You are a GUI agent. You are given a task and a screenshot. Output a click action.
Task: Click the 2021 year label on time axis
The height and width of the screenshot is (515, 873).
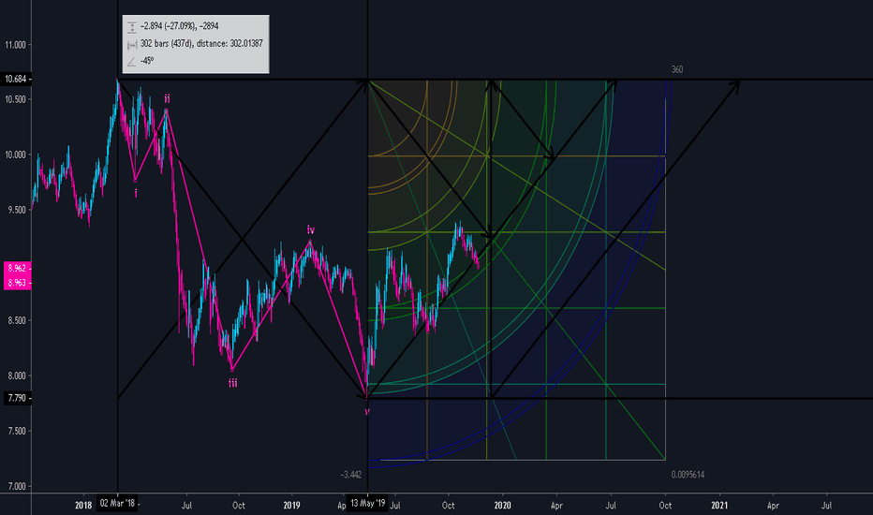(x=719, y=506)
